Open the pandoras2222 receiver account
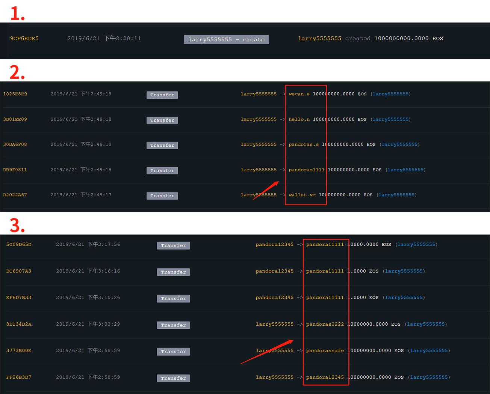Image resolution: width=490 pixels, height=394 pixels. 325,324
